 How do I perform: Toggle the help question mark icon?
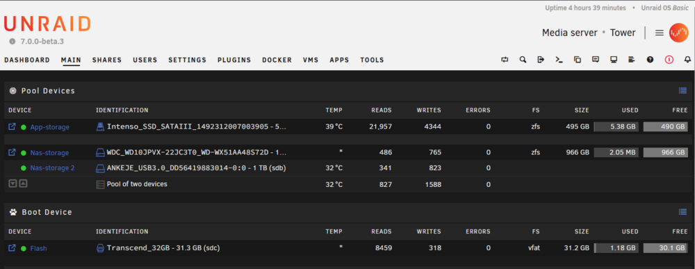650,60
